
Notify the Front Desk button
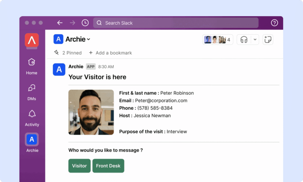pos(108,166)
